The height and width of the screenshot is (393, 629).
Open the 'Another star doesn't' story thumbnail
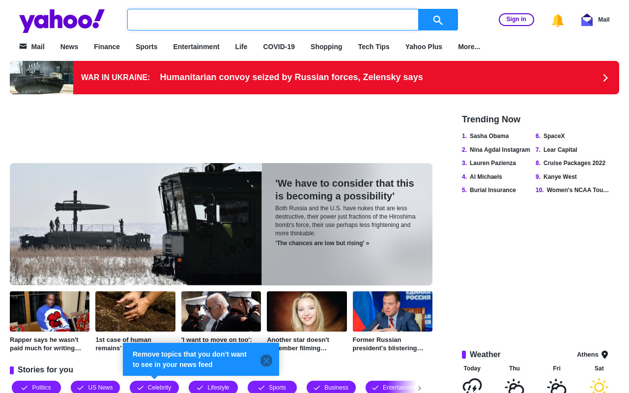(307, 311)
